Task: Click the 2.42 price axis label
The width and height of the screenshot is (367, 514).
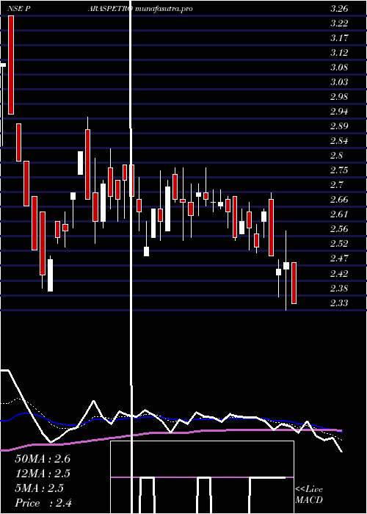Action: point(339,273)
